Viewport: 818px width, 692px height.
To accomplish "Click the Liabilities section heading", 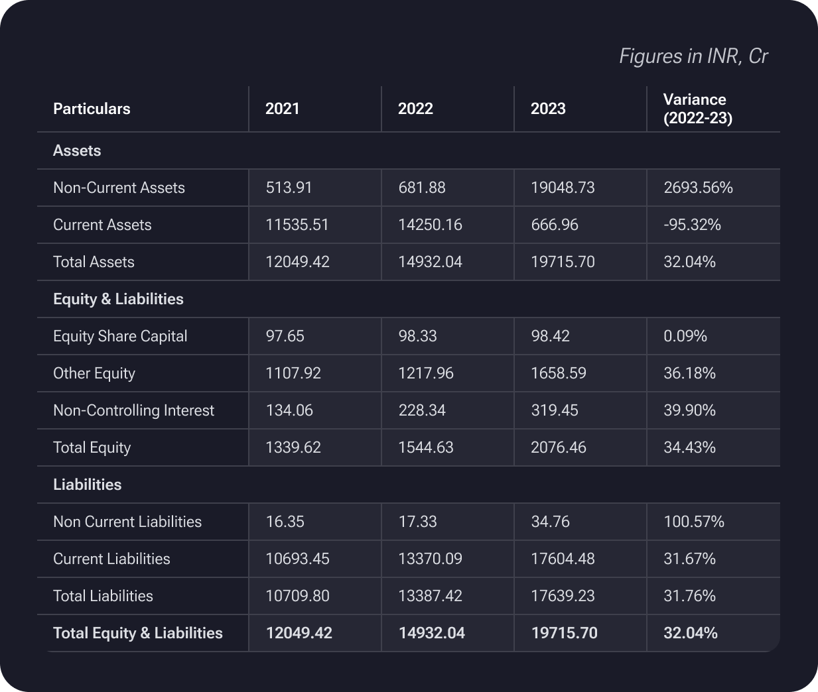I will [x=87, y=485].
